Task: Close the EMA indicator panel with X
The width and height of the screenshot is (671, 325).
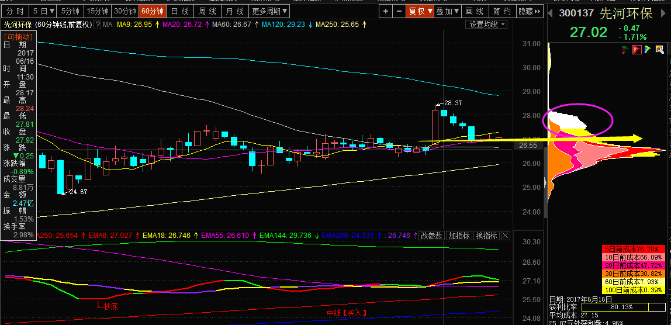Action: click(x=506, y=236)
